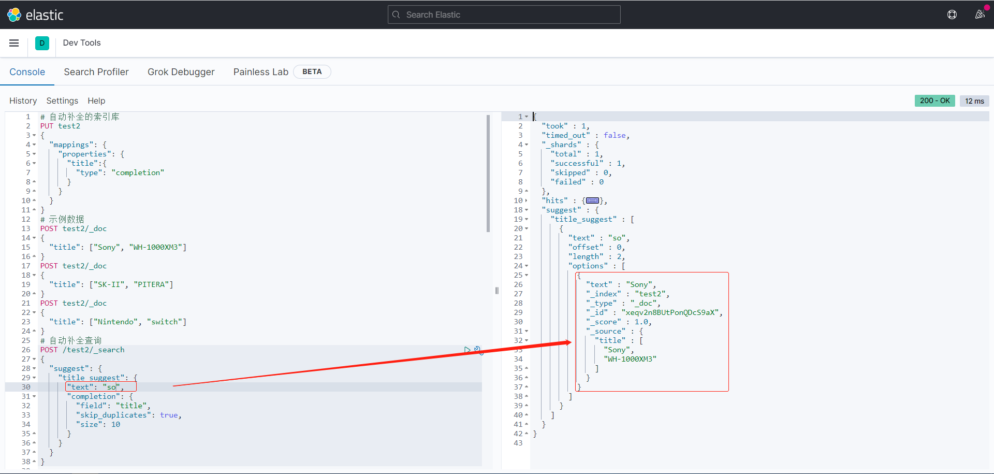Click '"field": "title",' line

[x=113, y=406]
